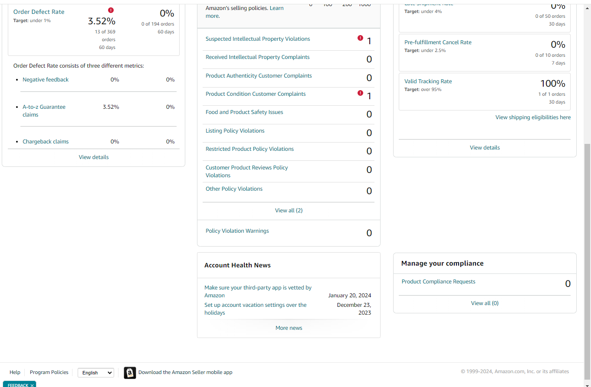Open Suspected Intellectual Property Violations
This screenshot has height=387, width=591.
(258, 39)
